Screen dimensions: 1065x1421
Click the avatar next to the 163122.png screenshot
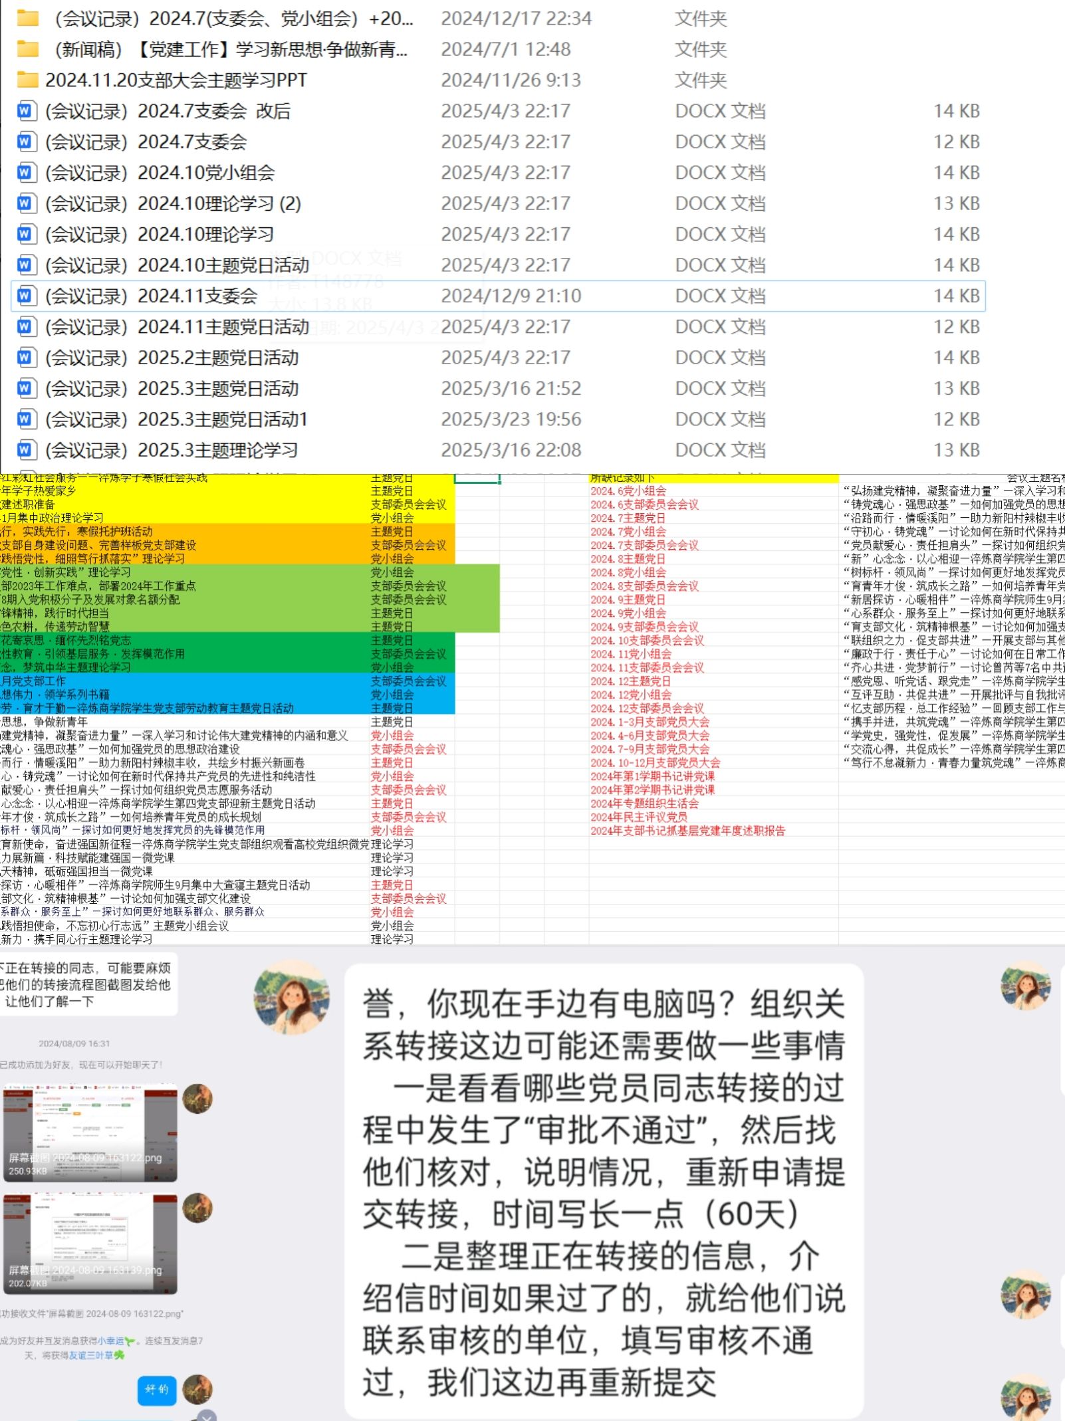[197, 1098]
